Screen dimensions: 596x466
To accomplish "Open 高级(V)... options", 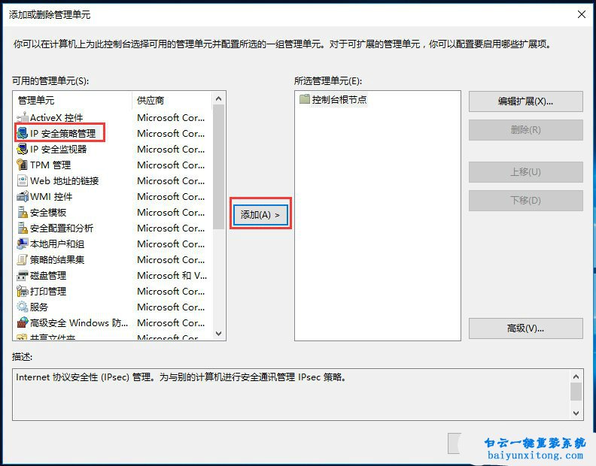I will pyautogui.click(x=526, y=328).
